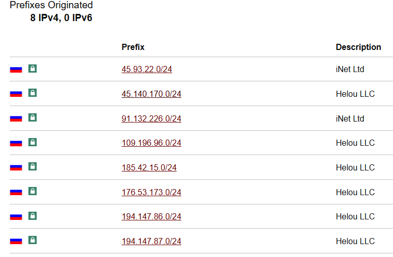This screenshot has width=393, height=257.
Task: Visit the 176.53.173.0/24 prefix page
Action: pyautogui.click(x=151, y=192)
